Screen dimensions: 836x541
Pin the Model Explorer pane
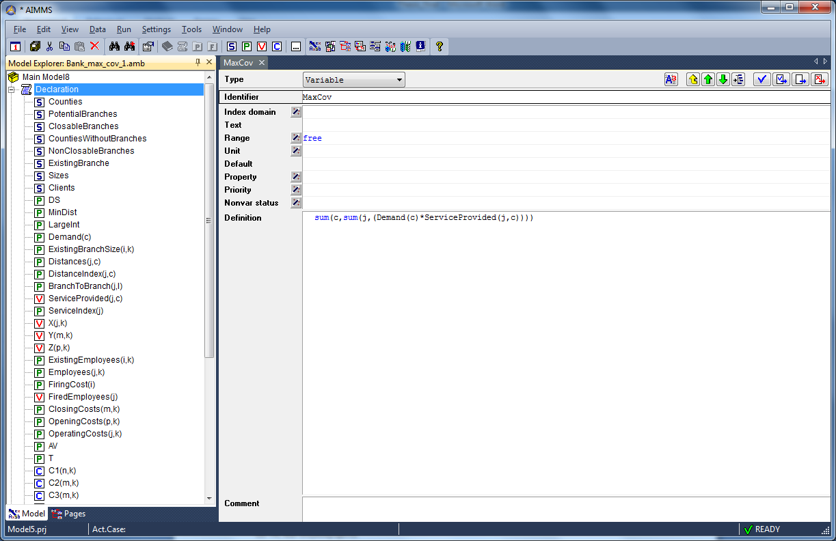click(x=198, y=63)
